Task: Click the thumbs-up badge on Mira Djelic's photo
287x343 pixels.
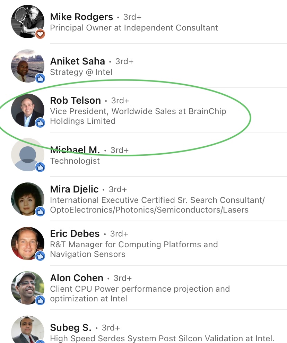Action: [x=40, y=211]
